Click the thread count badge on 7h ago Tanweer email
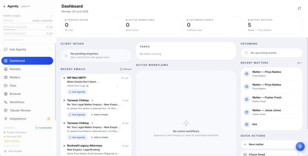 click(x=92, y=100)
